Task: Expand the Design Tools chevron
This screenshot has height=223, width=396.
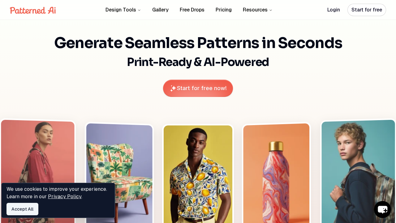Action: tap(139, 10)
